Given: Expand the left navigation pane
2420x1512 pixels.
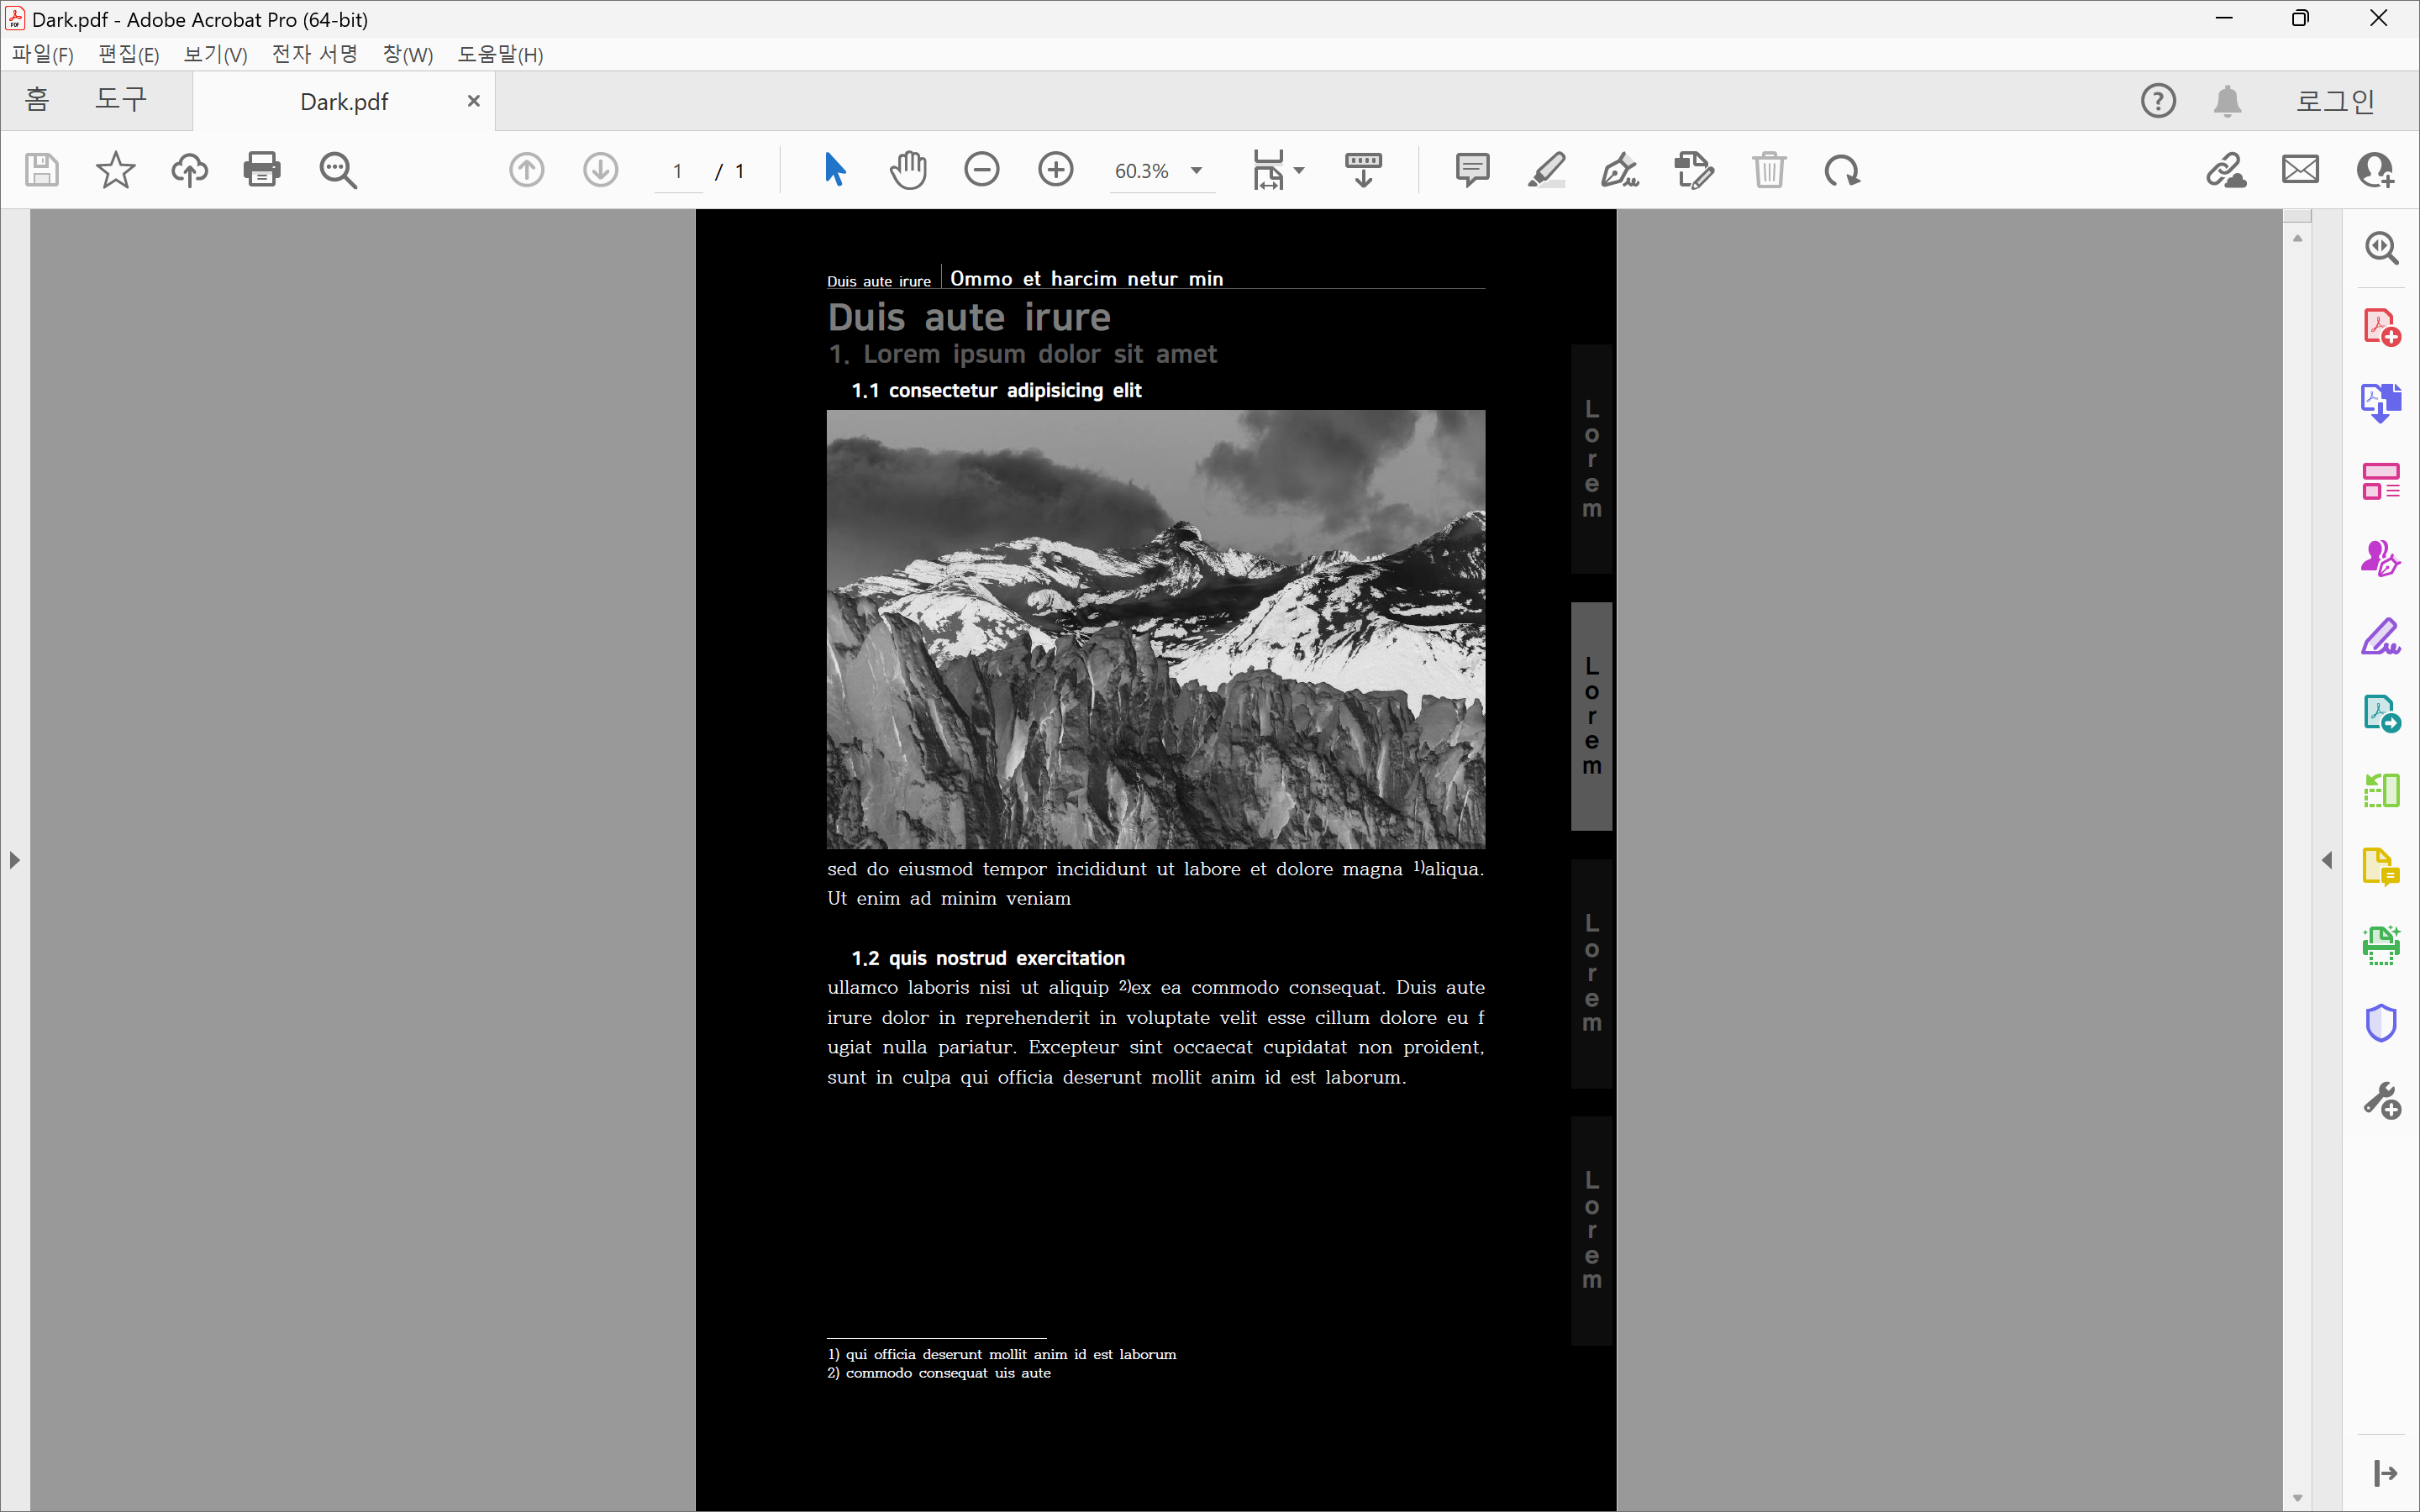Looking at the screenshot, I should [14, 860].
